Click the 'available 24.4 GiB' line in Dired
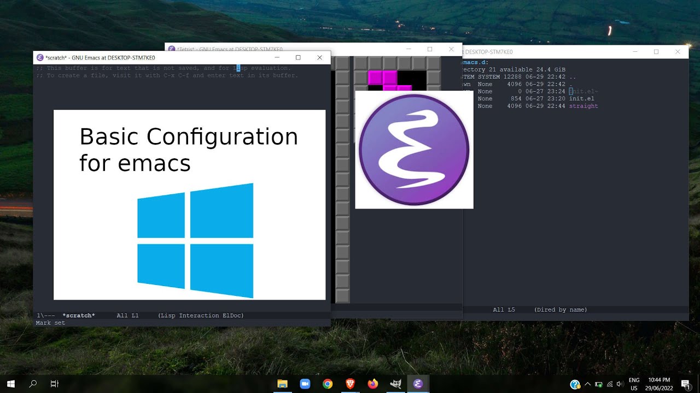The height and width of the screenshot is (393, 700). (514, 70)
